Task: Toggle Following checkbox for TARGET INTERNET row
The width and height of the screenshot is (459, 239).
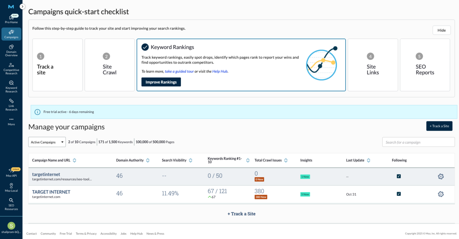Action: coord(399,194)
